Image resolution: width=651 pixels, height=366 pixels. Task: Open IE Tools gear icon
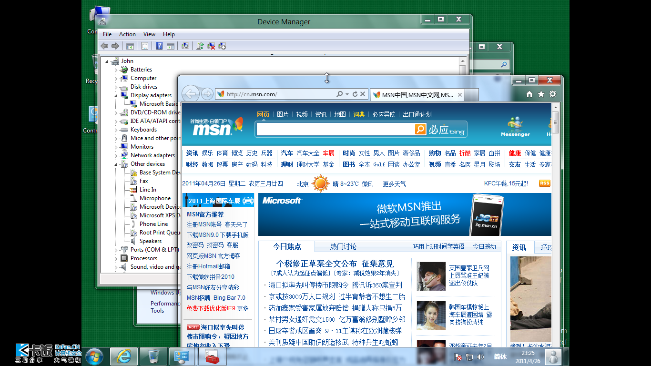553,94
